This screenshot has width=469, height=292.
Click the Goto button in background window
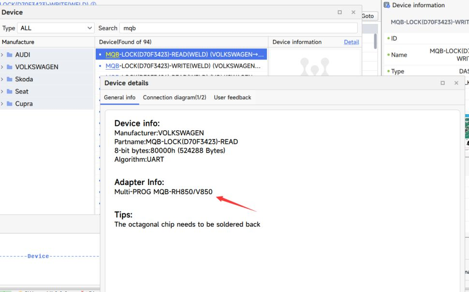coord(370,16)
